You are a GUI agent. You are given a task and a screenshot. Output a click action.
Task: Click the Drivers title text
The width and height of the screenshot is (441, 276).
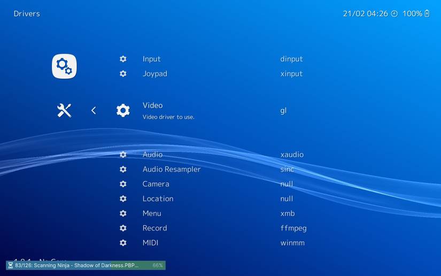[27, 13]
